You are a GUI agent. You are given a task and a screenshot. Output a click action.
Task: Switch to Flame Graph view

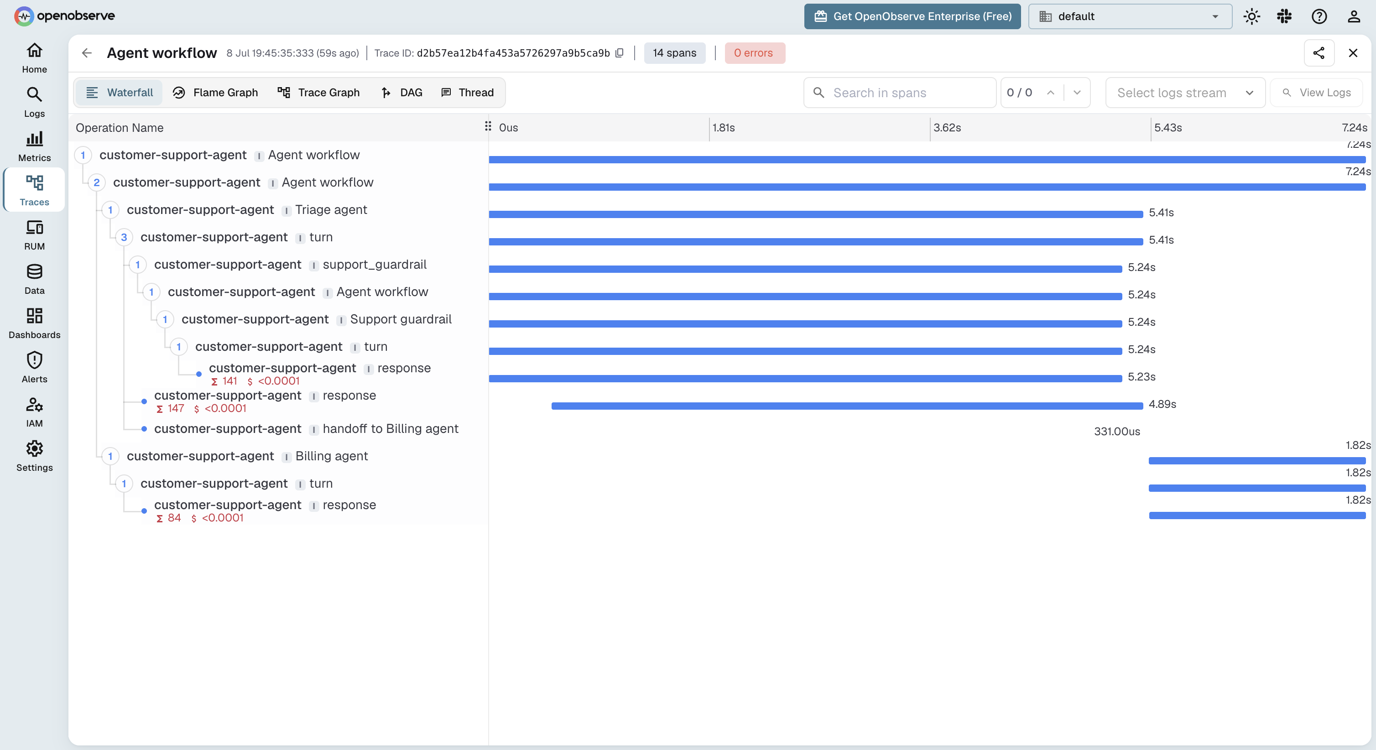coord(215,93)
